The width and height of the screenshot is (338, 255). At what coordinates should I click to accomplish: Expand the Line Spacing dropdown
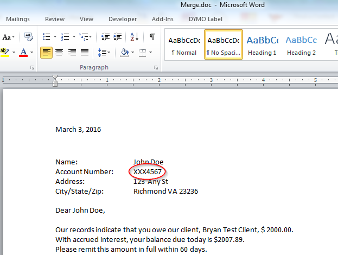pyautogui.click(x=103, y=53)
